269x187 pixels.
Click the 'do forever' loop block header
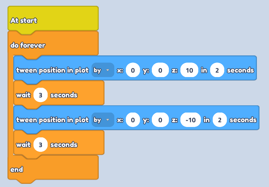coord(28,45)
